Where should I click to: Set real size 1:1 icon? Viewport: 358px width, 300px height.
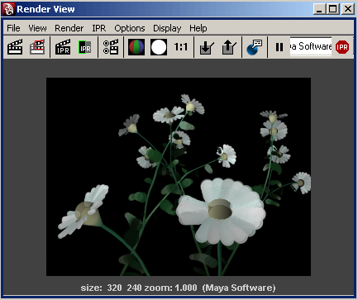181,47
